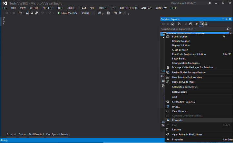Close the Solution Explorer panel
The width and height of the screenshot is (233, 143).
(230, 19)
